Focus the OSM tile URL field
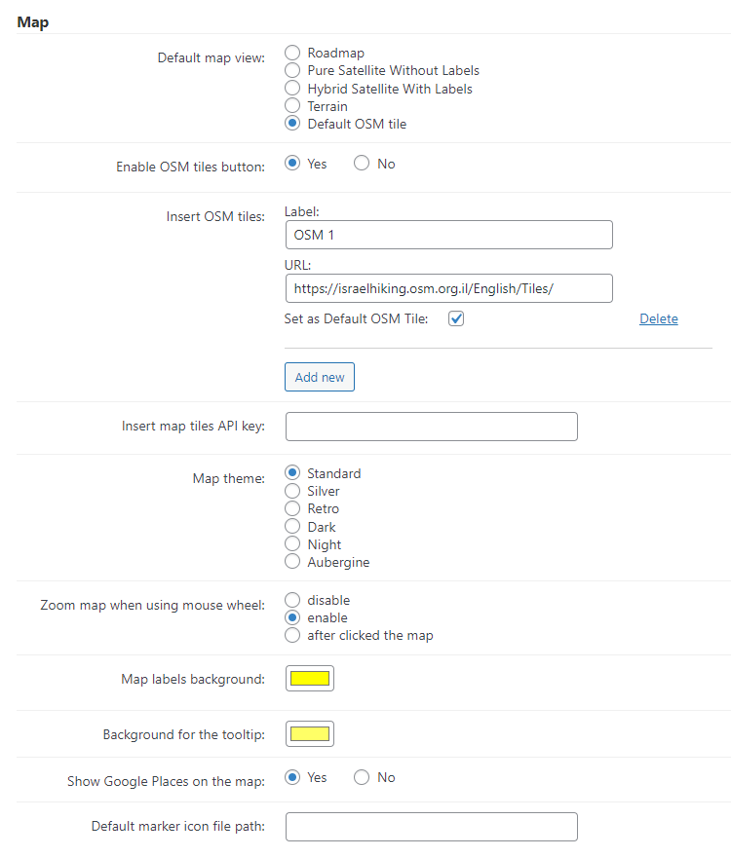The width and height of the screenshot is (731, 857). click(x=448, y=288)
